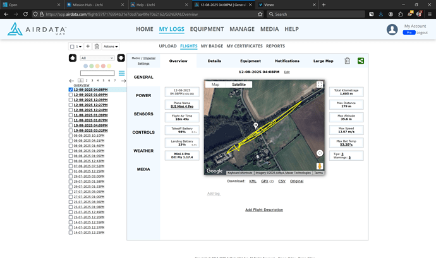Open the blue hamburger list menu icon

pos(121,73)
